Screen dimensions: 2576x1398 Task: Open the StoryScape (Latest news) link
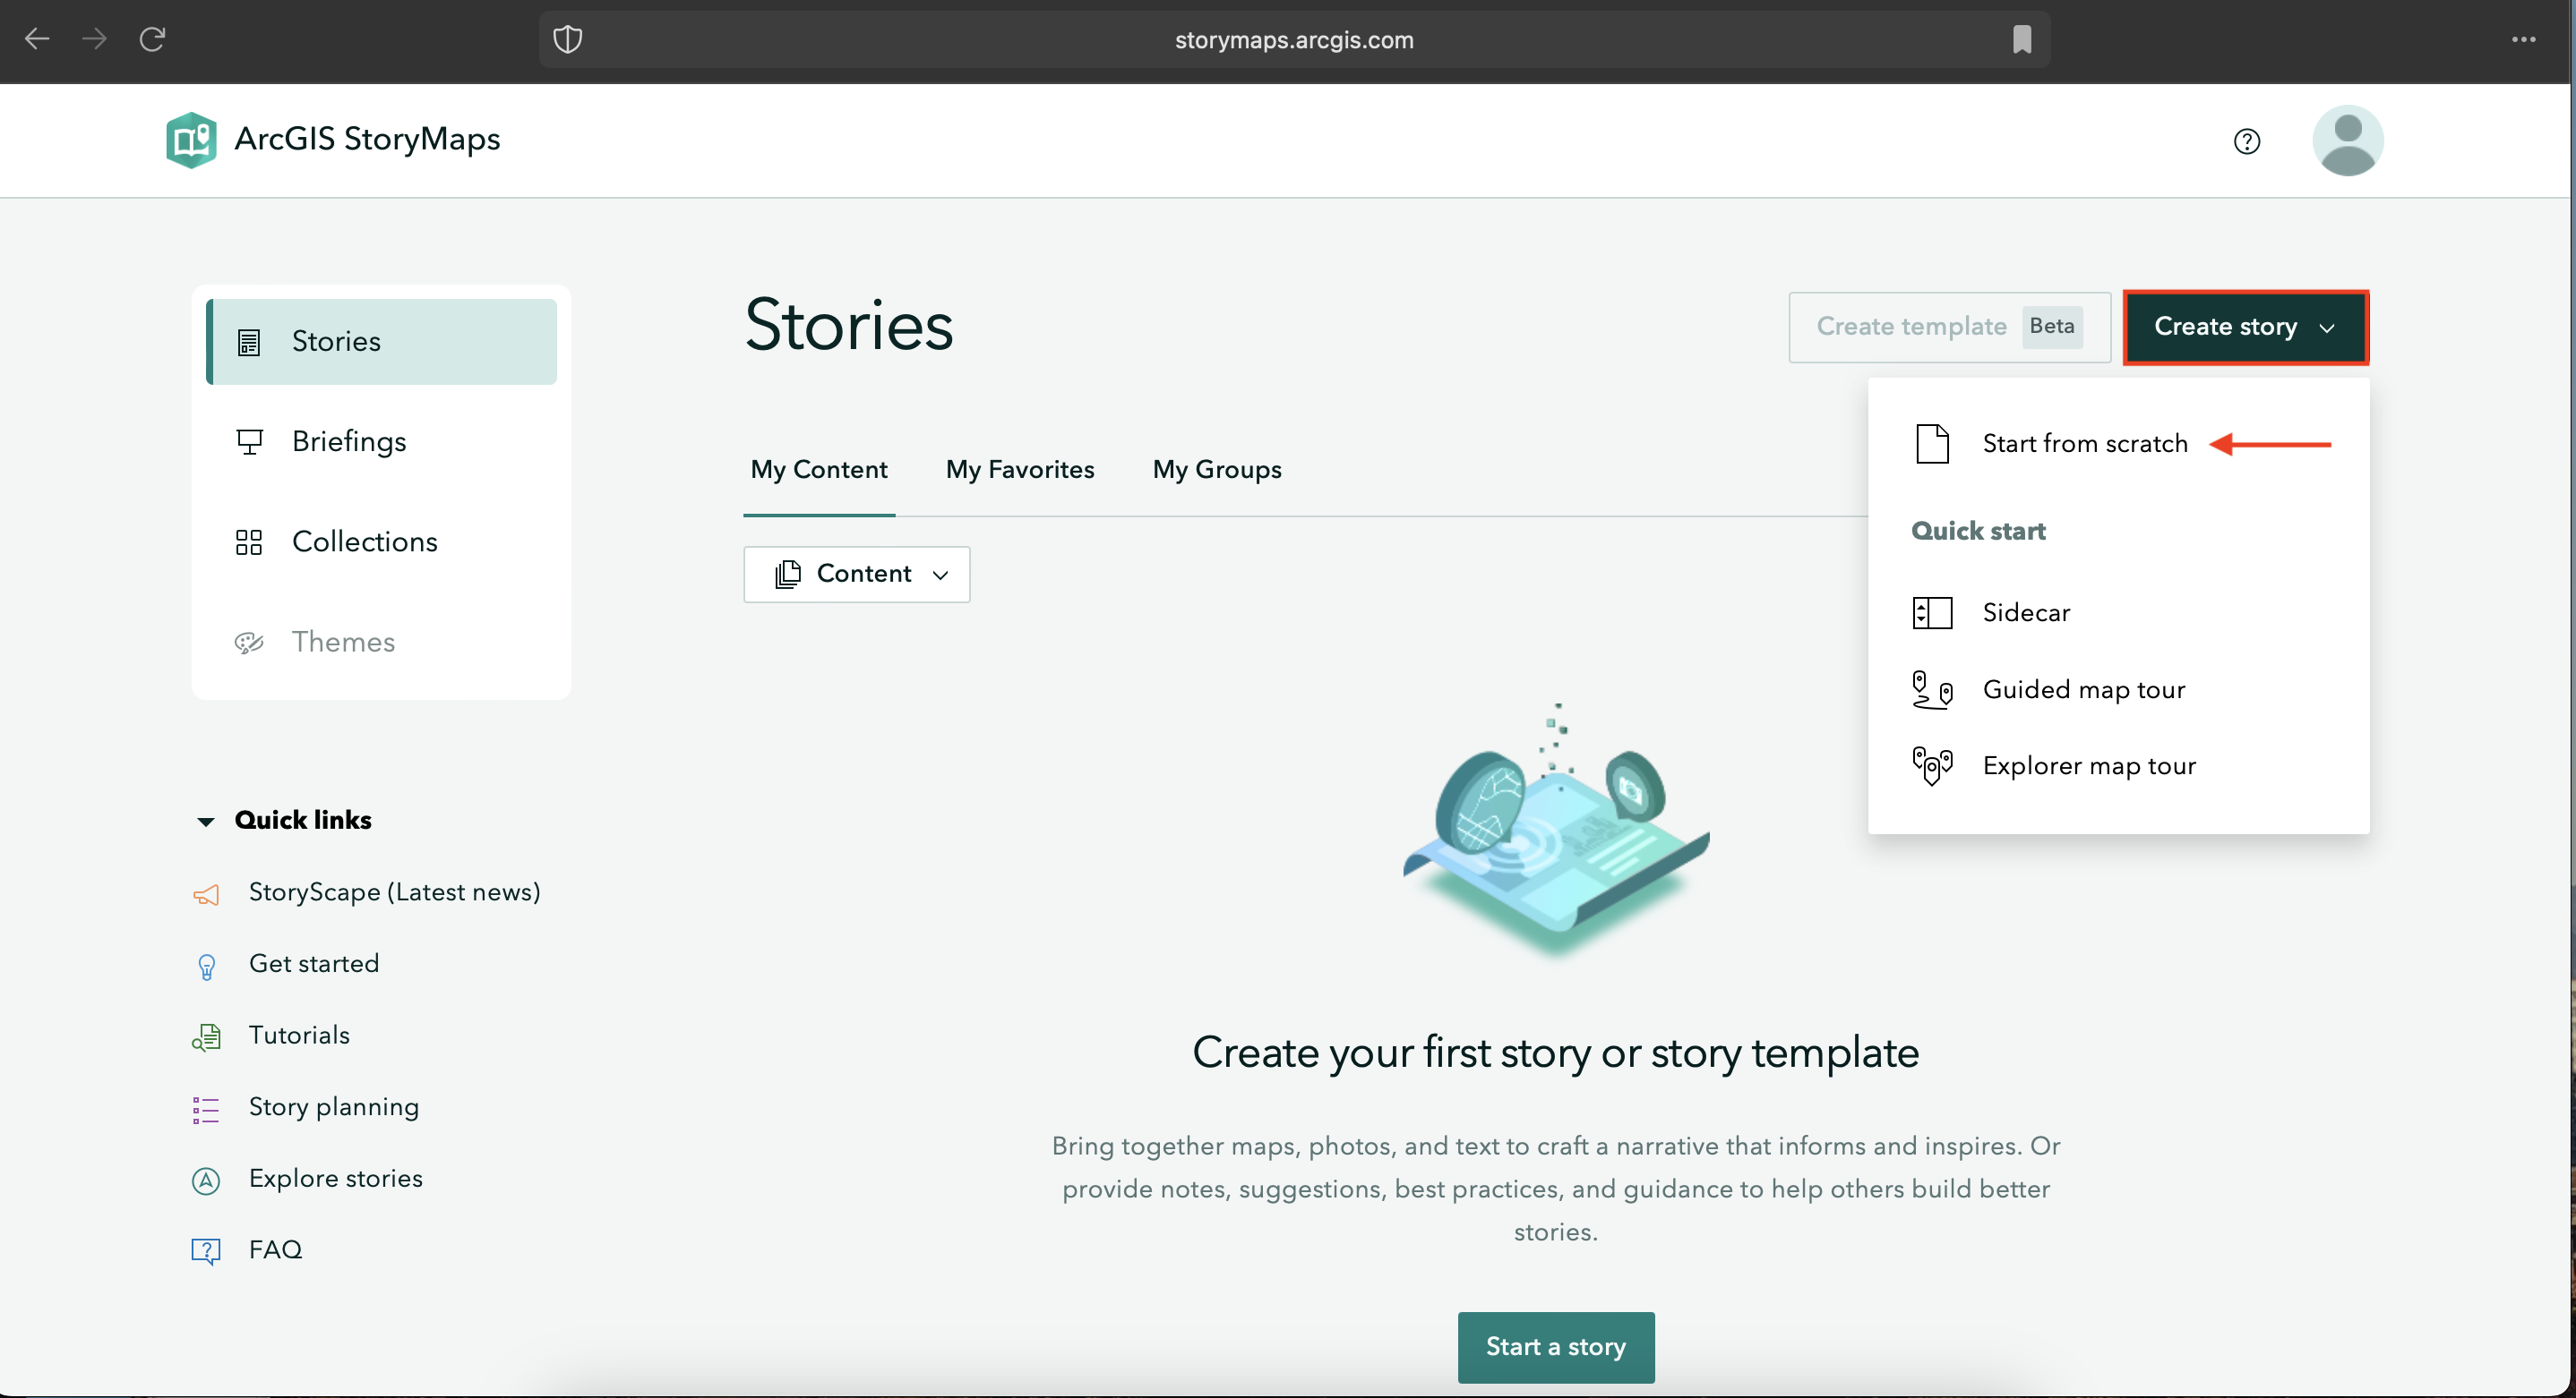tap(394, 892)
